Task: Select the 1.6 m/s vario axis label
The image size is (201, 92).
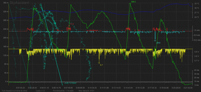Action: (197, 30)
